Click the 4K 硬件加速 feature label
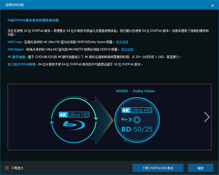 point(17,57)
